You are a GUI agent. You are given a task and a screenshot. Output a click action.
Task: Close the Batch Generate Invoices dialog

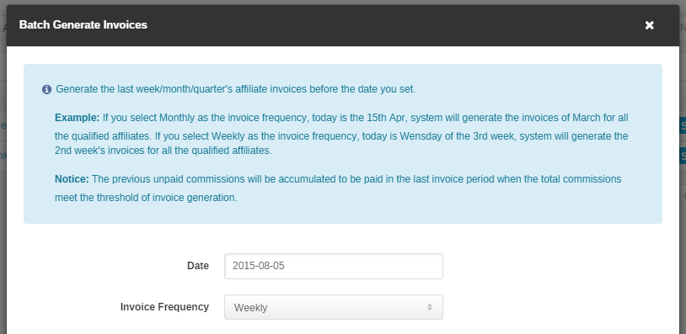coord(649,25)
